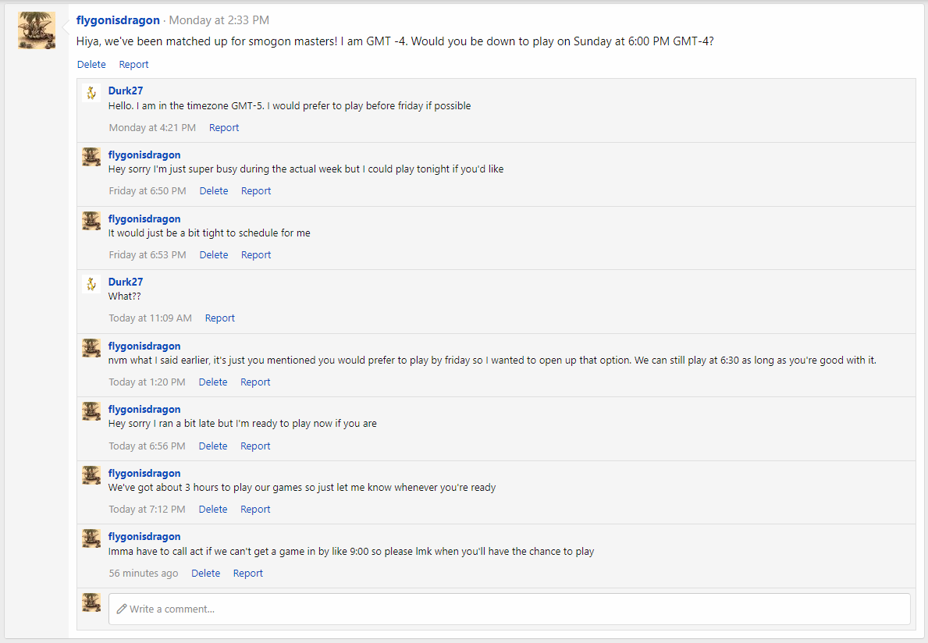The height and width of the screenshot is (643, 928).
Task: Delete the comment posted 56 minutes ago
Action: point(206,574)
